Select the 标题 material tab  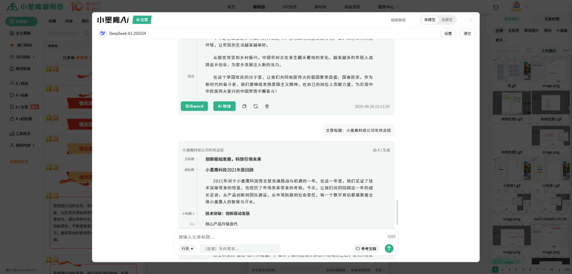coord(52,21)
